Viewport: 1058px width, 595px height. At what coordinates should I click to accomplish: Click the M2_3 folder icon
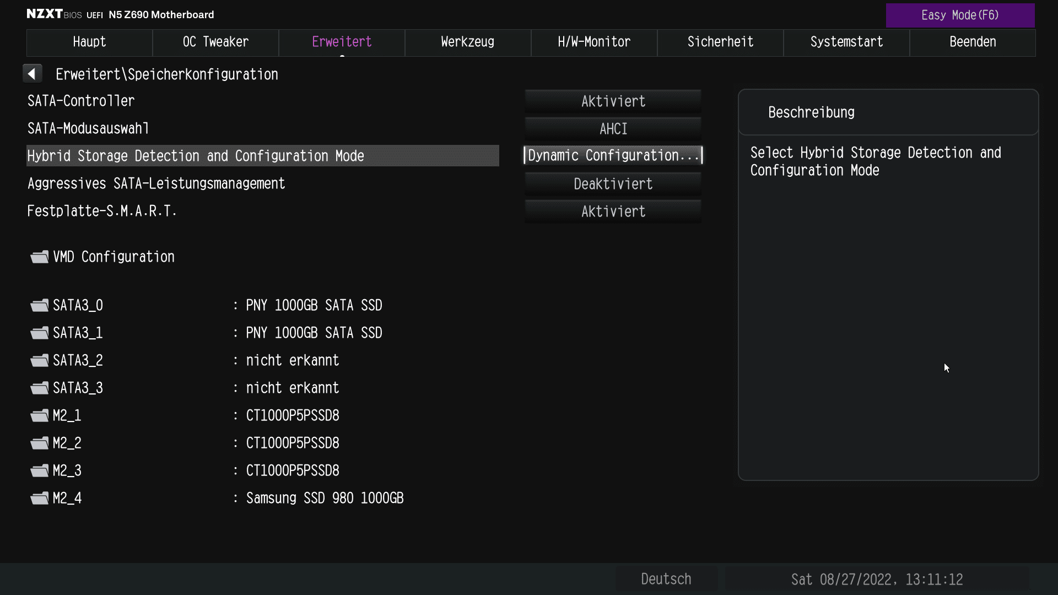40,471
